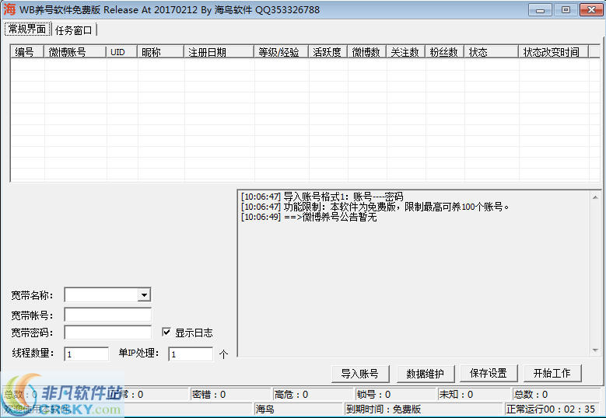The height and width of the screenshot is (418, 606).
Task: Click the 状态改变时间 column header
Action: pos(553,52)
